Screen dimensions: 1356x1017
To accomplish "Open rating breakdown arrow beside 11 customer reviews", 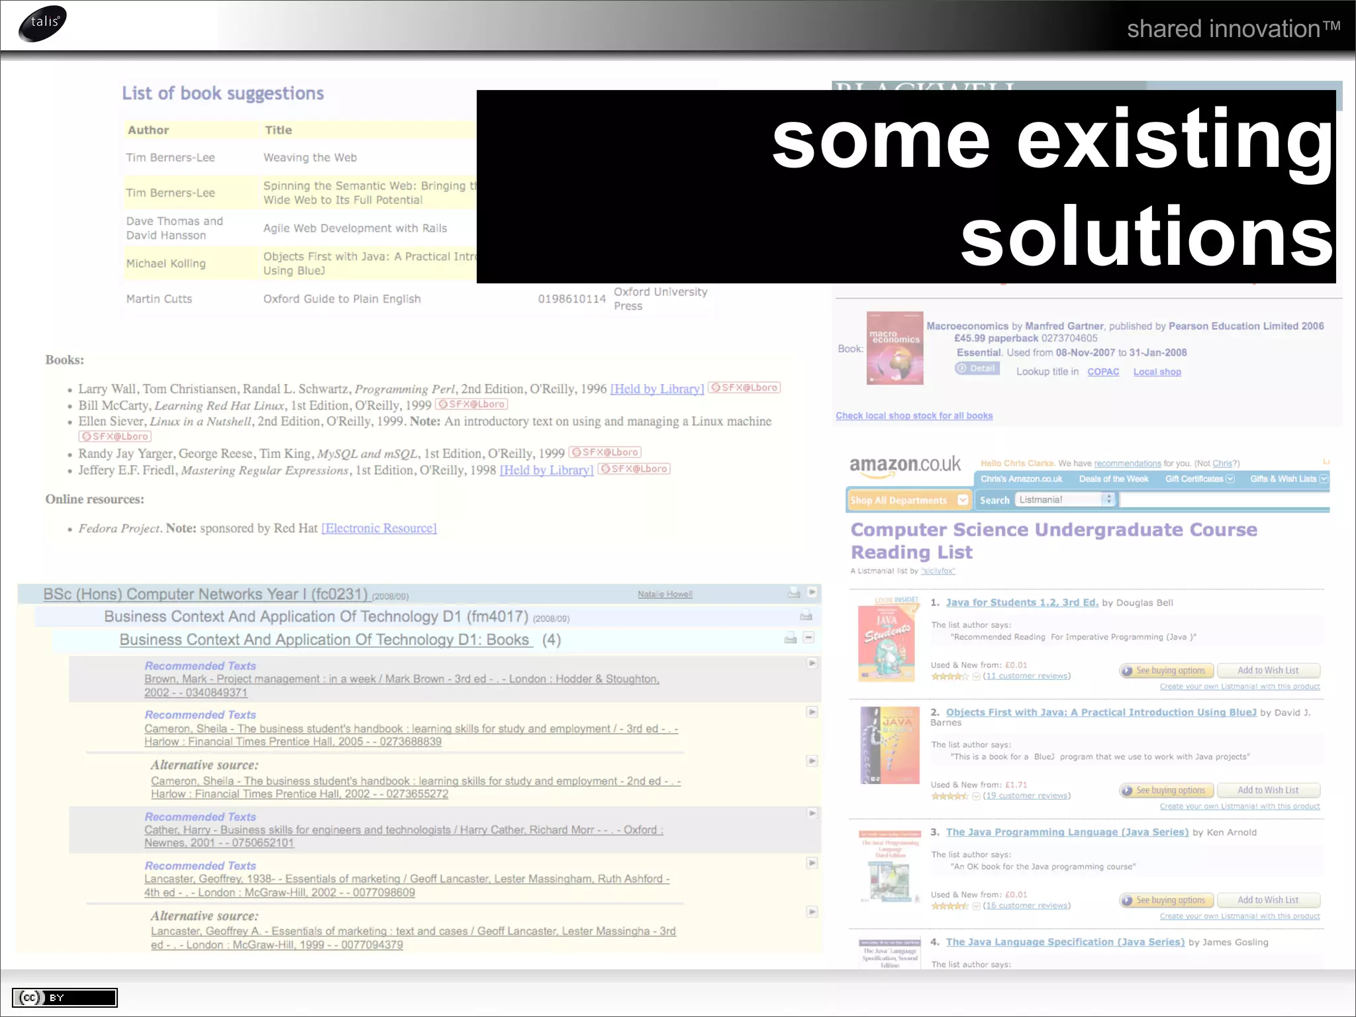I will click(976, 676).
